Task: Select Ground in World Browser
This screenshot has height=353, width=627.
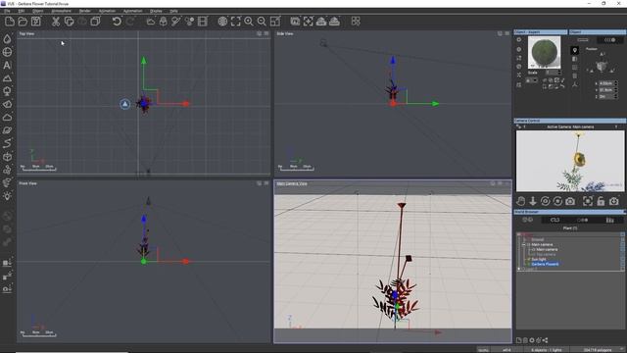Action: click(538, 239)
